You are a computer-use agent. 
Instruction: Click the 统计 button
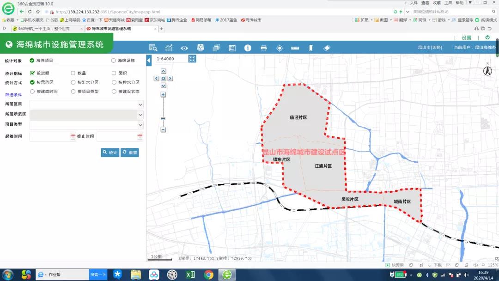pyautogui.click(x=110, y=153)
